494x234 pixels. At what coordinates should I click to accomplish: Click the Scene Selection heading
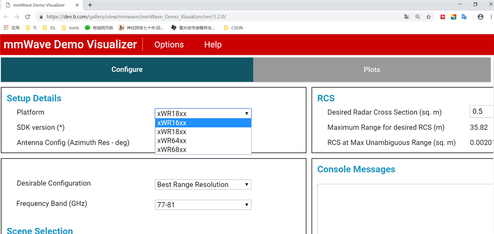click(40, 230)
